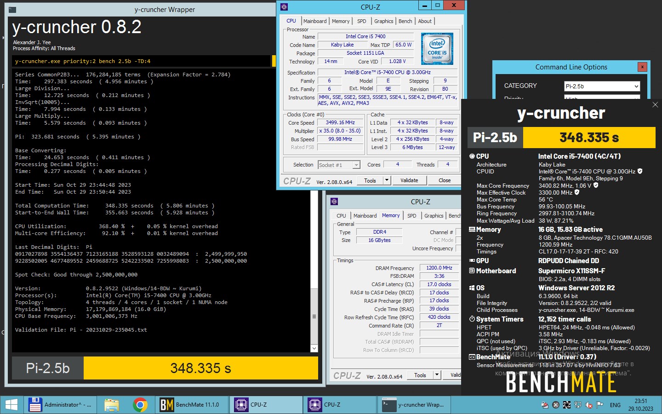Switch to CPU tab in the CPU-Z window showing the Memory tab

coord(341,216)
